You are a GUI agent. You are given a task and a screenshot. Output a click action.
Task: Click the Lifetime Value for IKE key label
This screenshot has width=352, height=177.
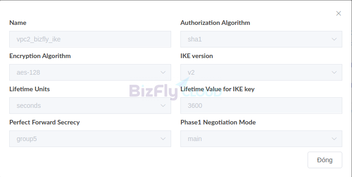click(217, 89)
